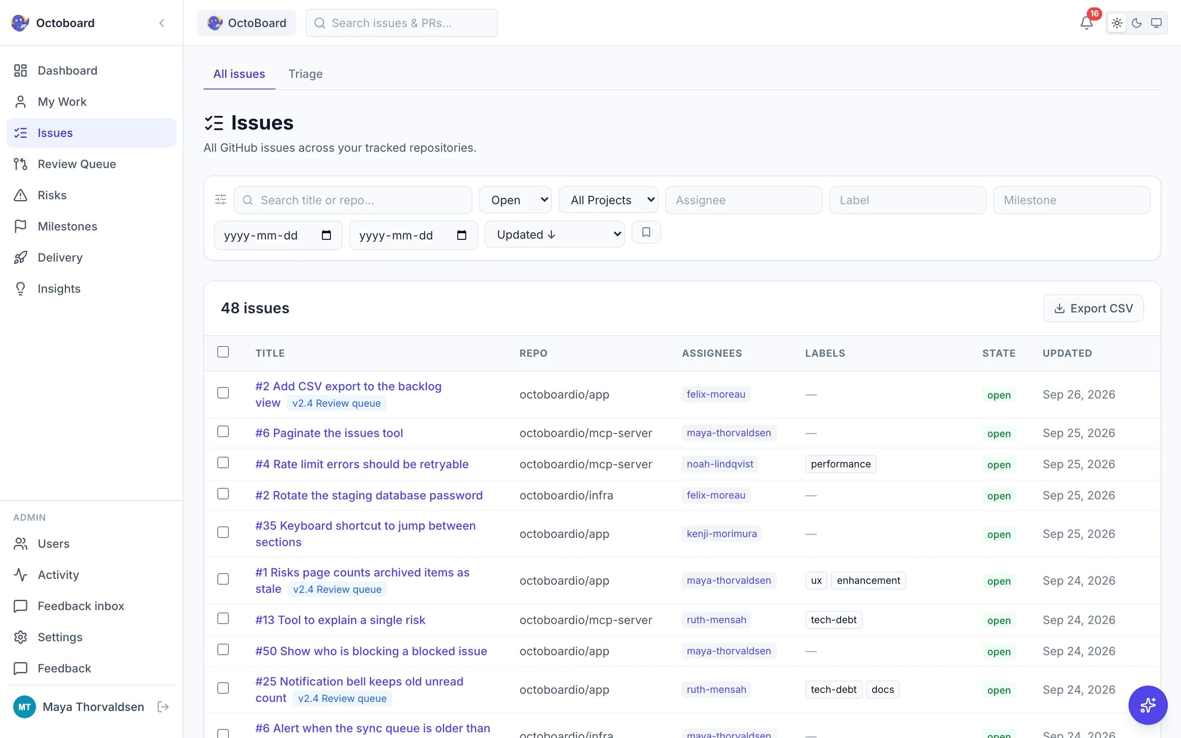Open the Updated sort dropdown
The width and height of the screenshot is (1181, 738).
(x=554, y=234)
